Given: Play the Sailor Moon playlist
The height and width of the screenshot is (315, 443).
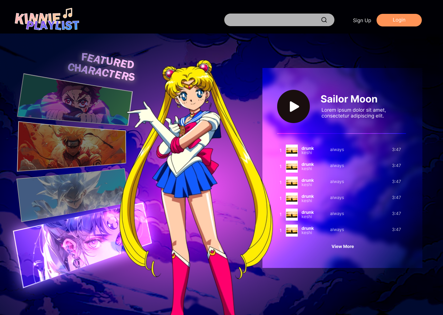Looking at the screenshot, I should pos(293,106).
